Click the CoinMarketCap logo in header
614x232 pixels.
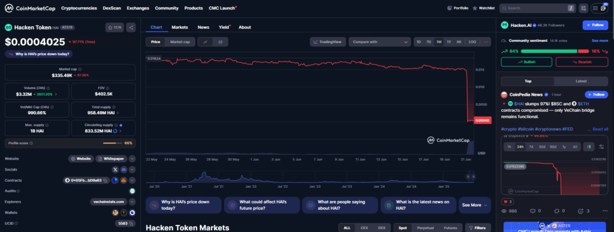pyautogui.click(x=30, y=8)
